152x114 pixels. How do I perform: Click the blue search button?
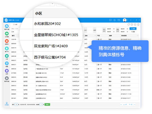[x=133, y=28]
